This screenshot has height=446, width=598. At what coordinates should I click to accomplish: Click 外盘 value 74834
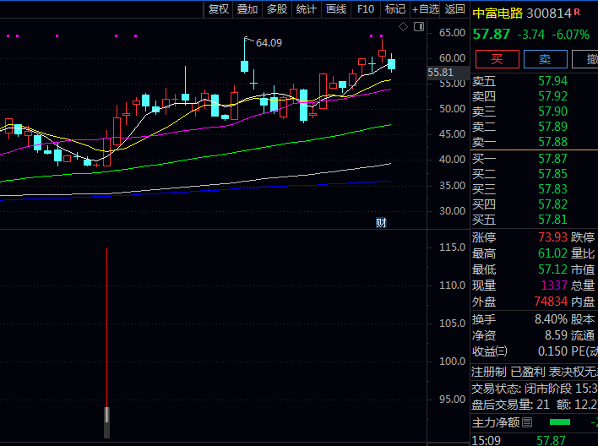coord(551,302)
